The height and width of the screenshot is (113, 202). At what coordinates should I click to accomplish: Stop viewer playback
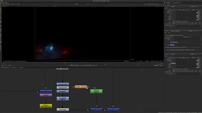(81, 66)
